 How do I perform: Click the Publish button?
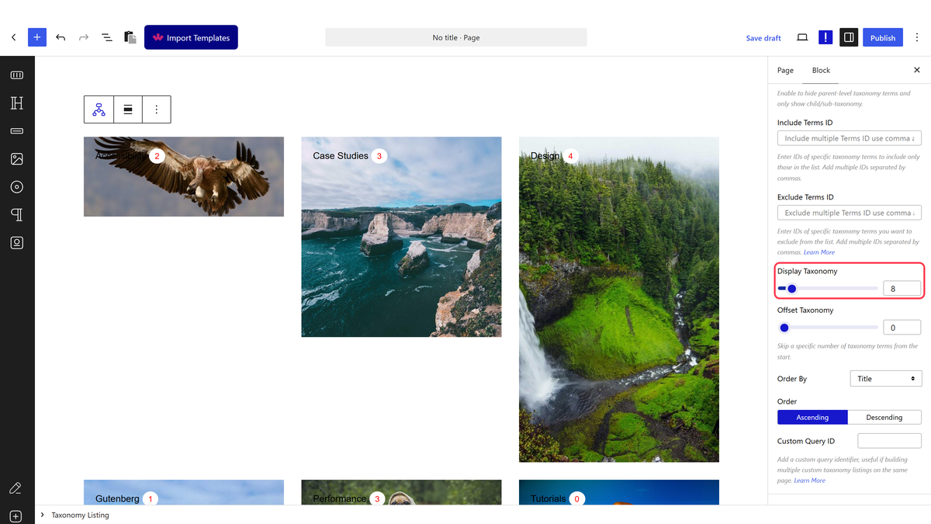[x=883, y=37]
